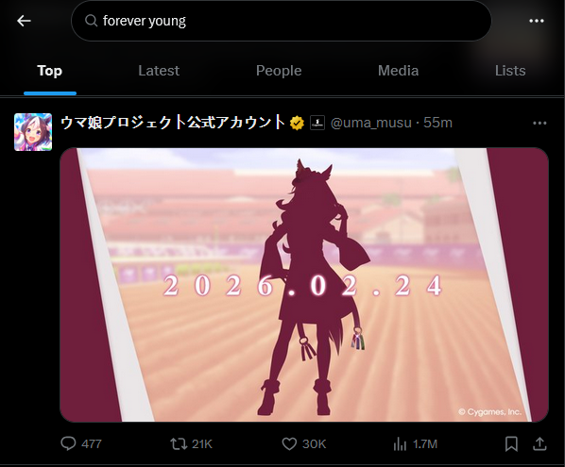The image size is (565, 467).
Task: Open search options three-dot menu
Action: pos(536,21)
